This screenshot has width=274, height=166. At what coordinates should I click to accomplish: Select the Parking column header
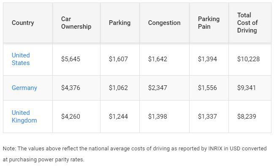(x=119, y=23)
